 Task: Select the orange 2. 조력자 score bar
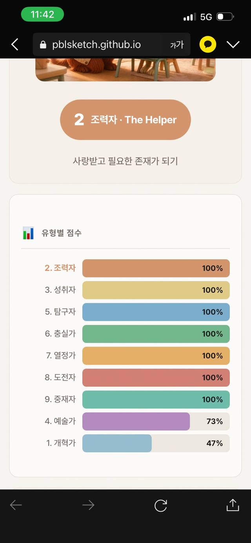(x=156, y=268)
